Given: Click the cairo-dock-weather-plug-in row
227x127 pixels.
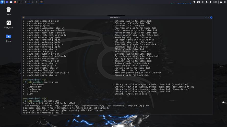Looking at the screenshot, I should click(x=86, y=68).
